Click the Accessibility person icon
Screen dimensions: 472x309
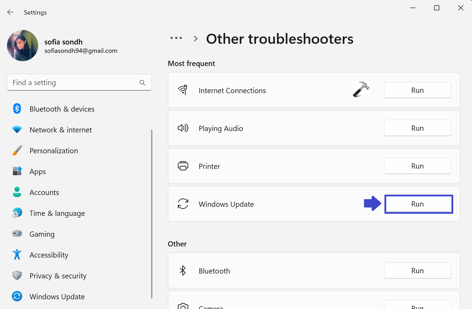pyautogui.click(x=17, y=255)
